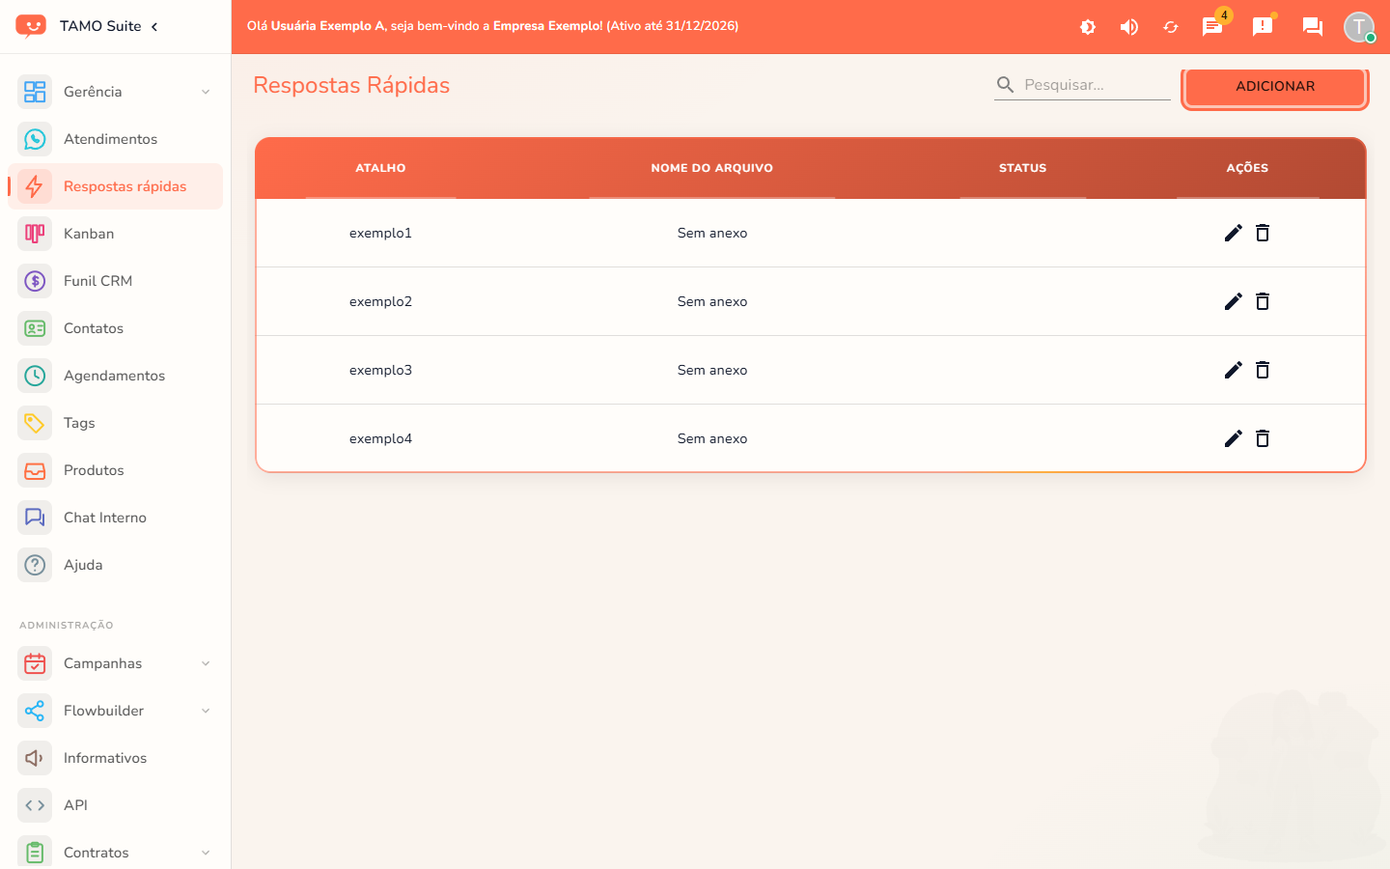Delete the exemplo2 quick reply
The image size is (1390, 869).
[x=1263, y=301]
